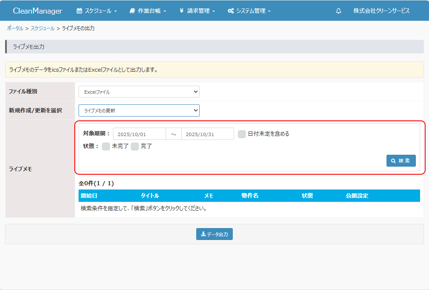Click the book icon beside 作業台帳
The height and width of the screenshot is (290, 429).
click(132, 11)
